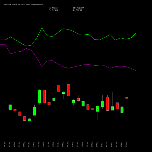Image resolution: width=152 pixels, height=152 pixels.
Task: Click the 20 May date label
Action: tap(68, 144)
